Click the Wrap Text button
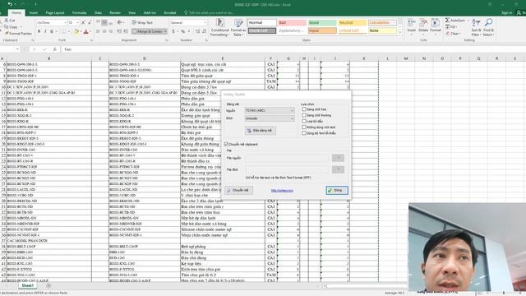Viewport: 526px width, 296px height. click(x=142, y=22)
